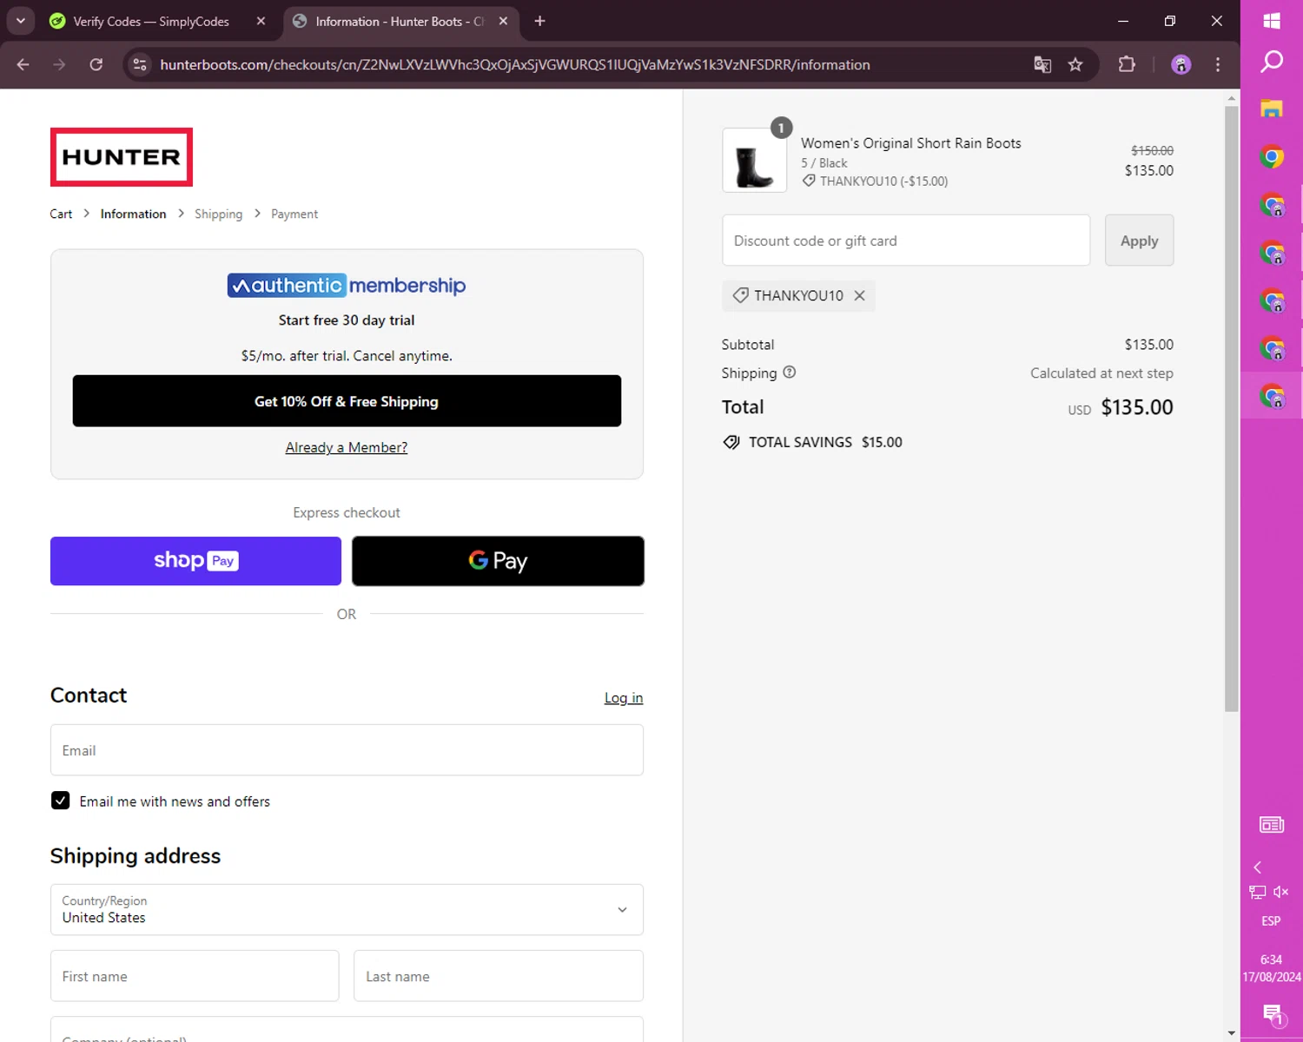Pay with Shop Pay express checkout
Image resolution: width=1303 pixels, height=1042 pixels.
tap(195, 561)
